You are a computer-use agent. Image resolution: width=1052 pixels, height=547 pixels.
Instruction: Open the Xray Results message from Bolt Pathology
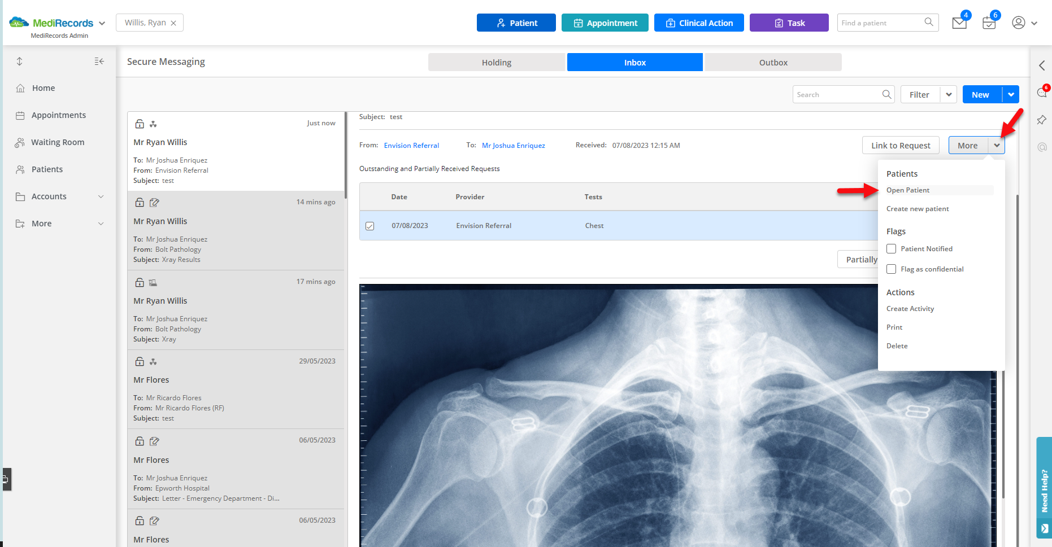tap(236, 231)
